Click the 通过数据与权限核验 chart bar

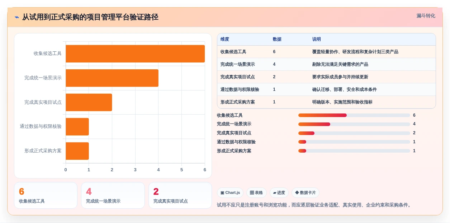[x=77, y=127]
